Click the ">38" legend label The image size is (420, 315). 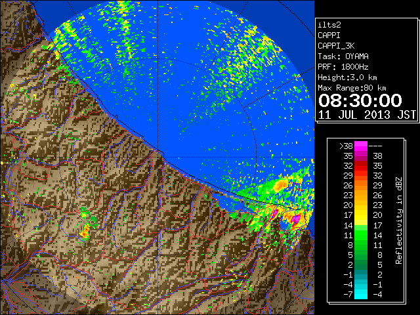346,146
